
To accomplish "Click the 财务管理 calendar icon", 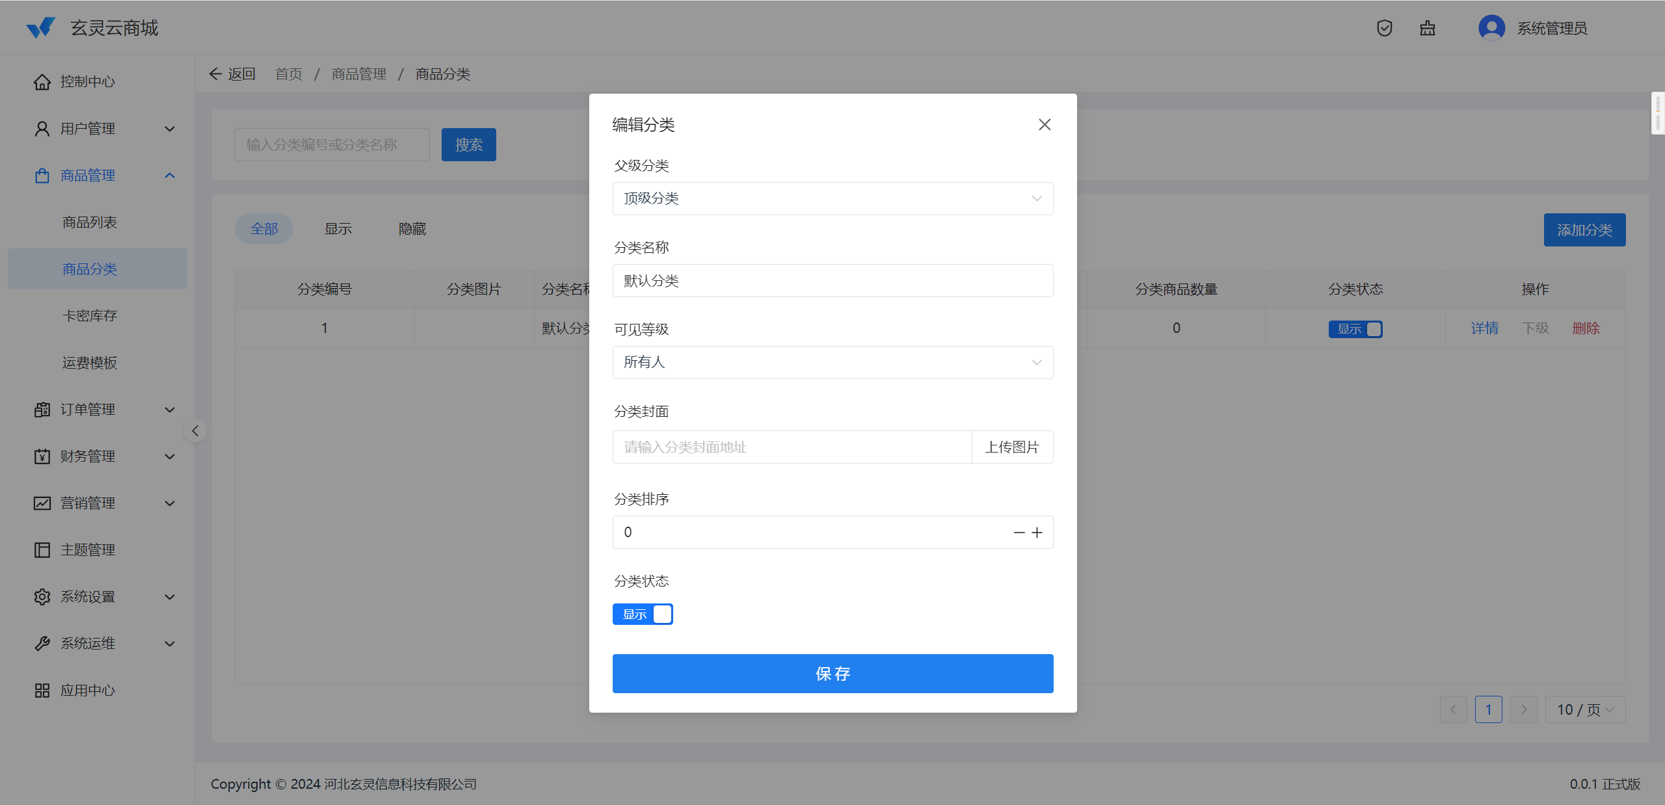I will point(42,456).
